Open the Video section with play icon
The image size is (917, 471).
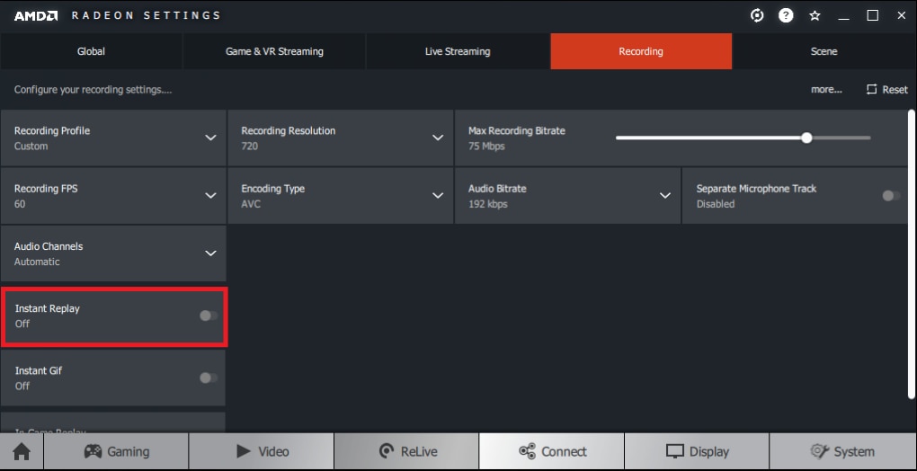[262, 452]
